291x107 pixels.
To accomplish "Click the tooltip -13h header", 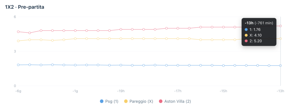I will pyautogui.click(x=248, y=23).
